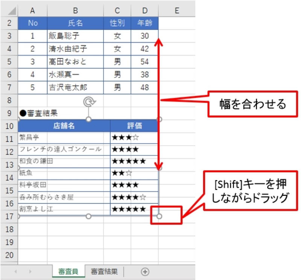The image size is (301, 280).
Task: Select the age cell showing 54
Action: 144,62
